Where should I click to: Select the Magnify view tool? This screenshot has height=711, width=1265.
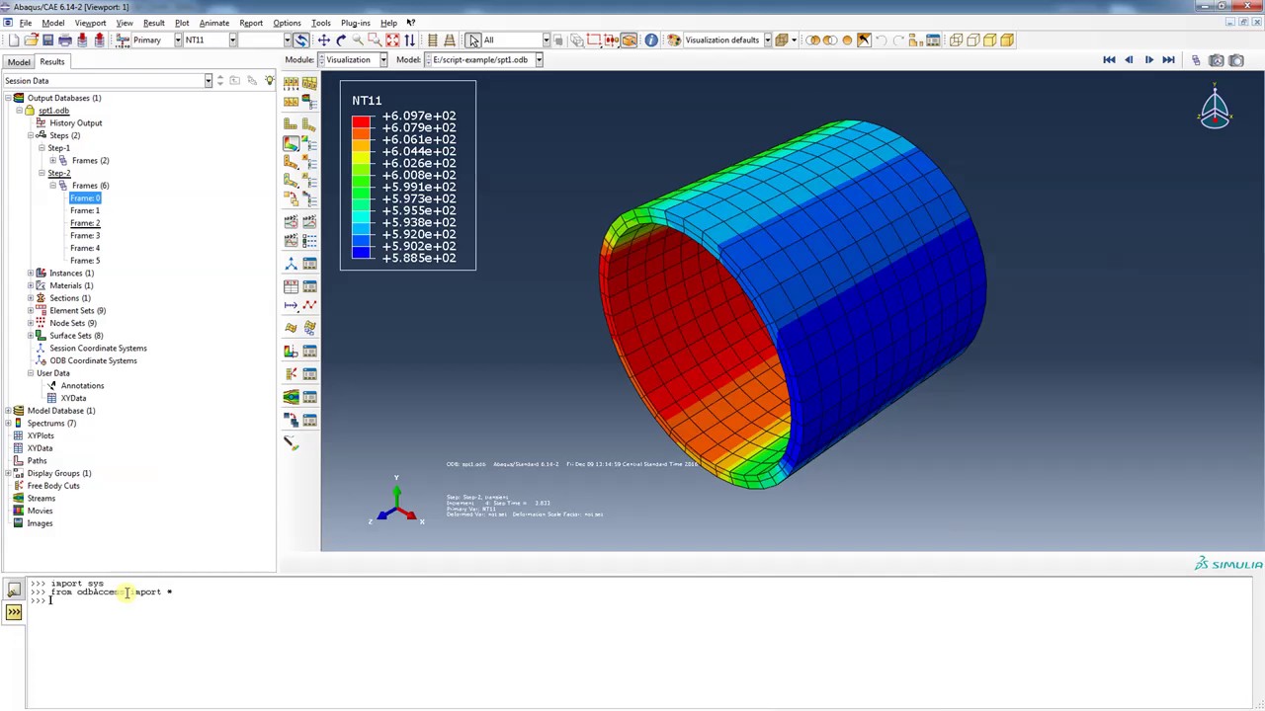(358, 39)
